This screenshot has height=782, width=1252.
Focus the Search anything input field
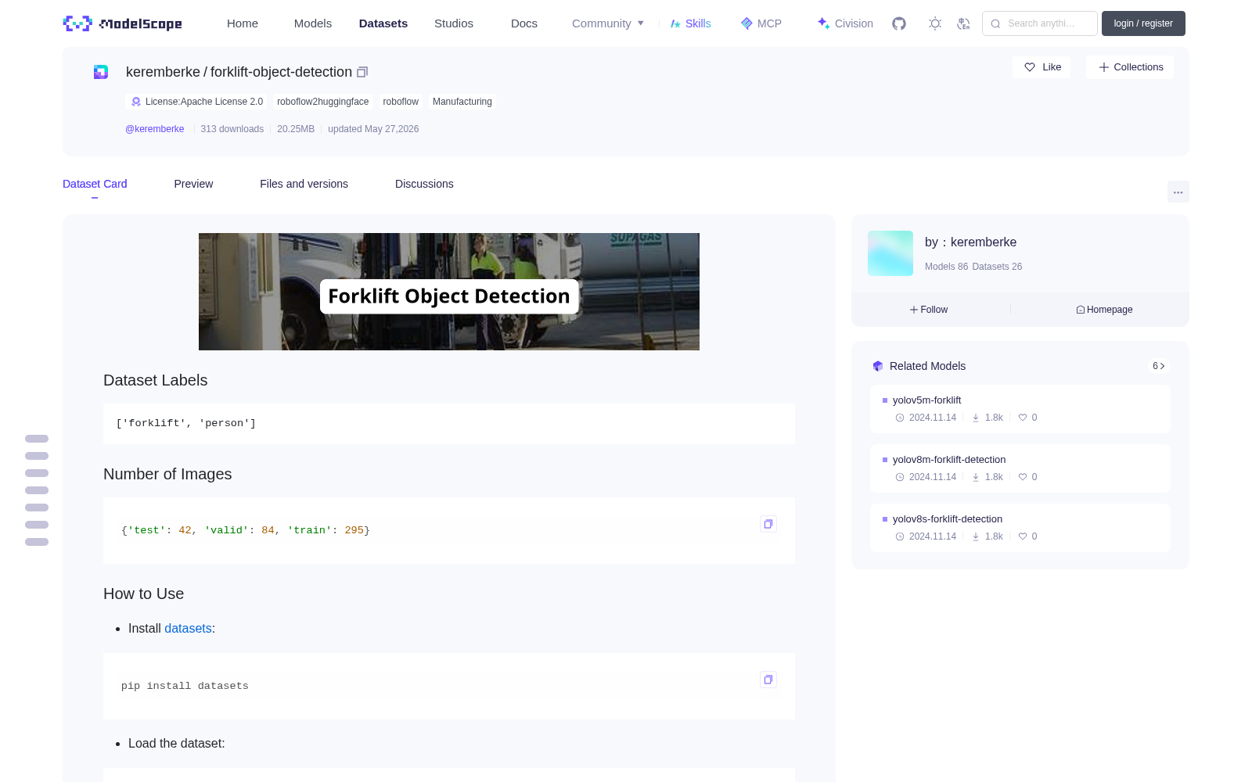(1040, 23)
